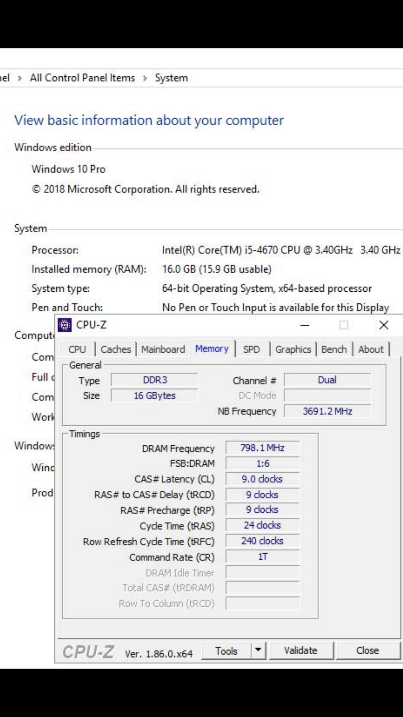Open the Tools dropdown arrow
The image size is (403, 717).
(258, 650)
